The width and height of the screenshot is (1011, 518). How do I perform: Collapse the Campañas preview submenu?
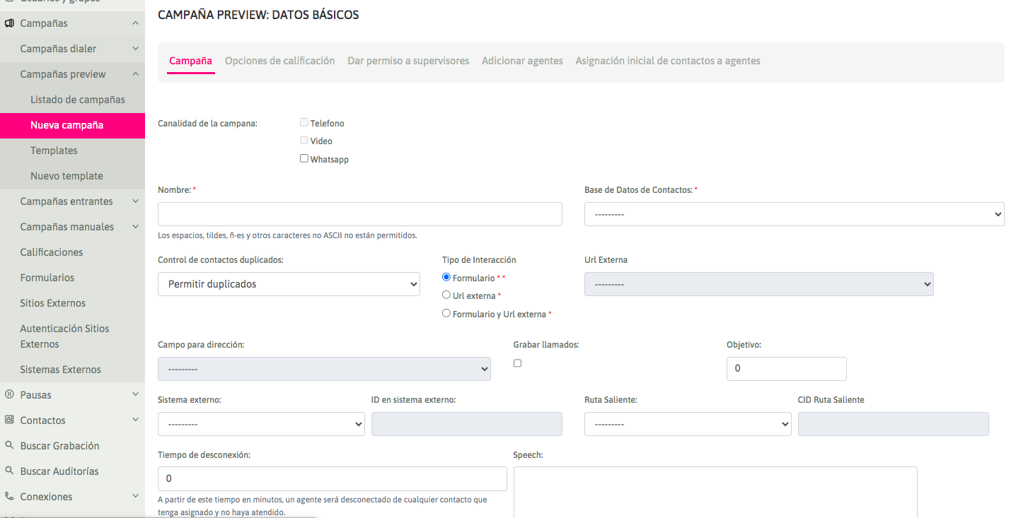point(135,74)
